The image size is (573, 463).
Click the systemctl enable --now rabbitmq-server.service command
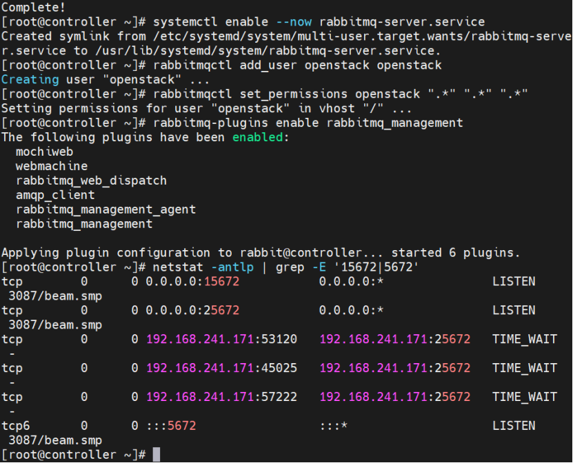319,22
